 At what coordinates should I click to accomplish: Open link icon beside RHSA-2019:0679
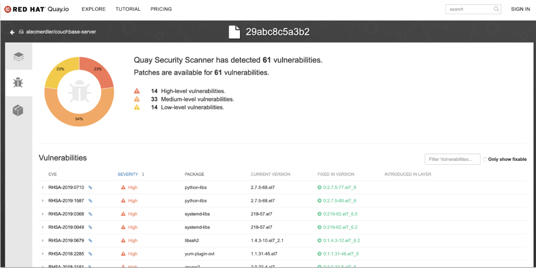tap(90, 241)
